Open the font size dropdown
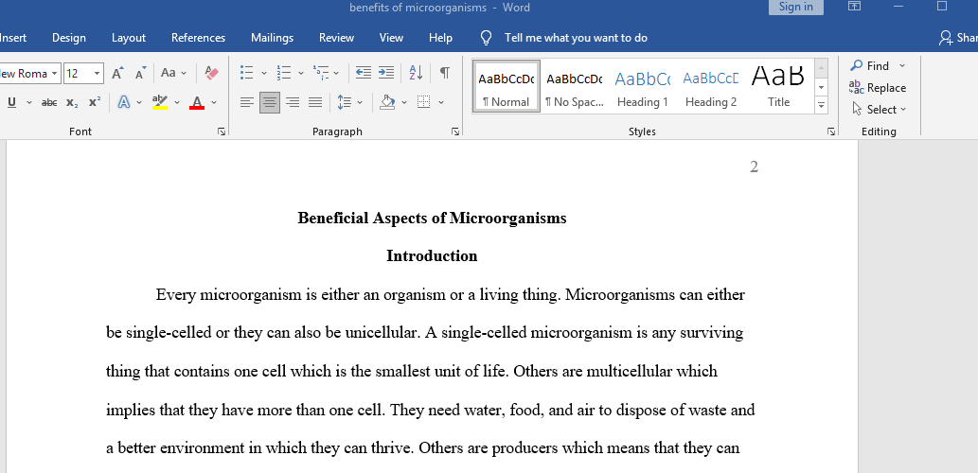Screen dimensions: 978x473 97,74
